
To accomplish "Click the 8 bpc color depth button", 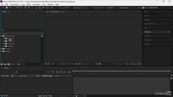I will (13, 64).
